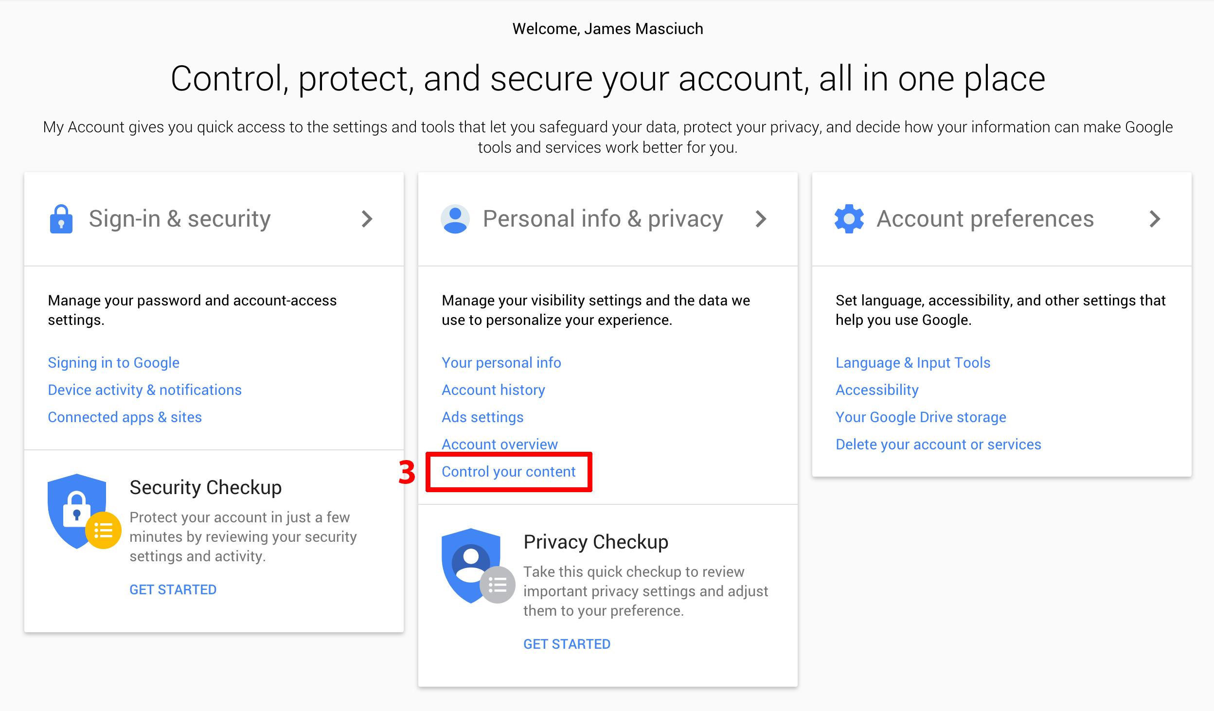Expand Sign-in & security with chevron arrow

coord(367,219)
